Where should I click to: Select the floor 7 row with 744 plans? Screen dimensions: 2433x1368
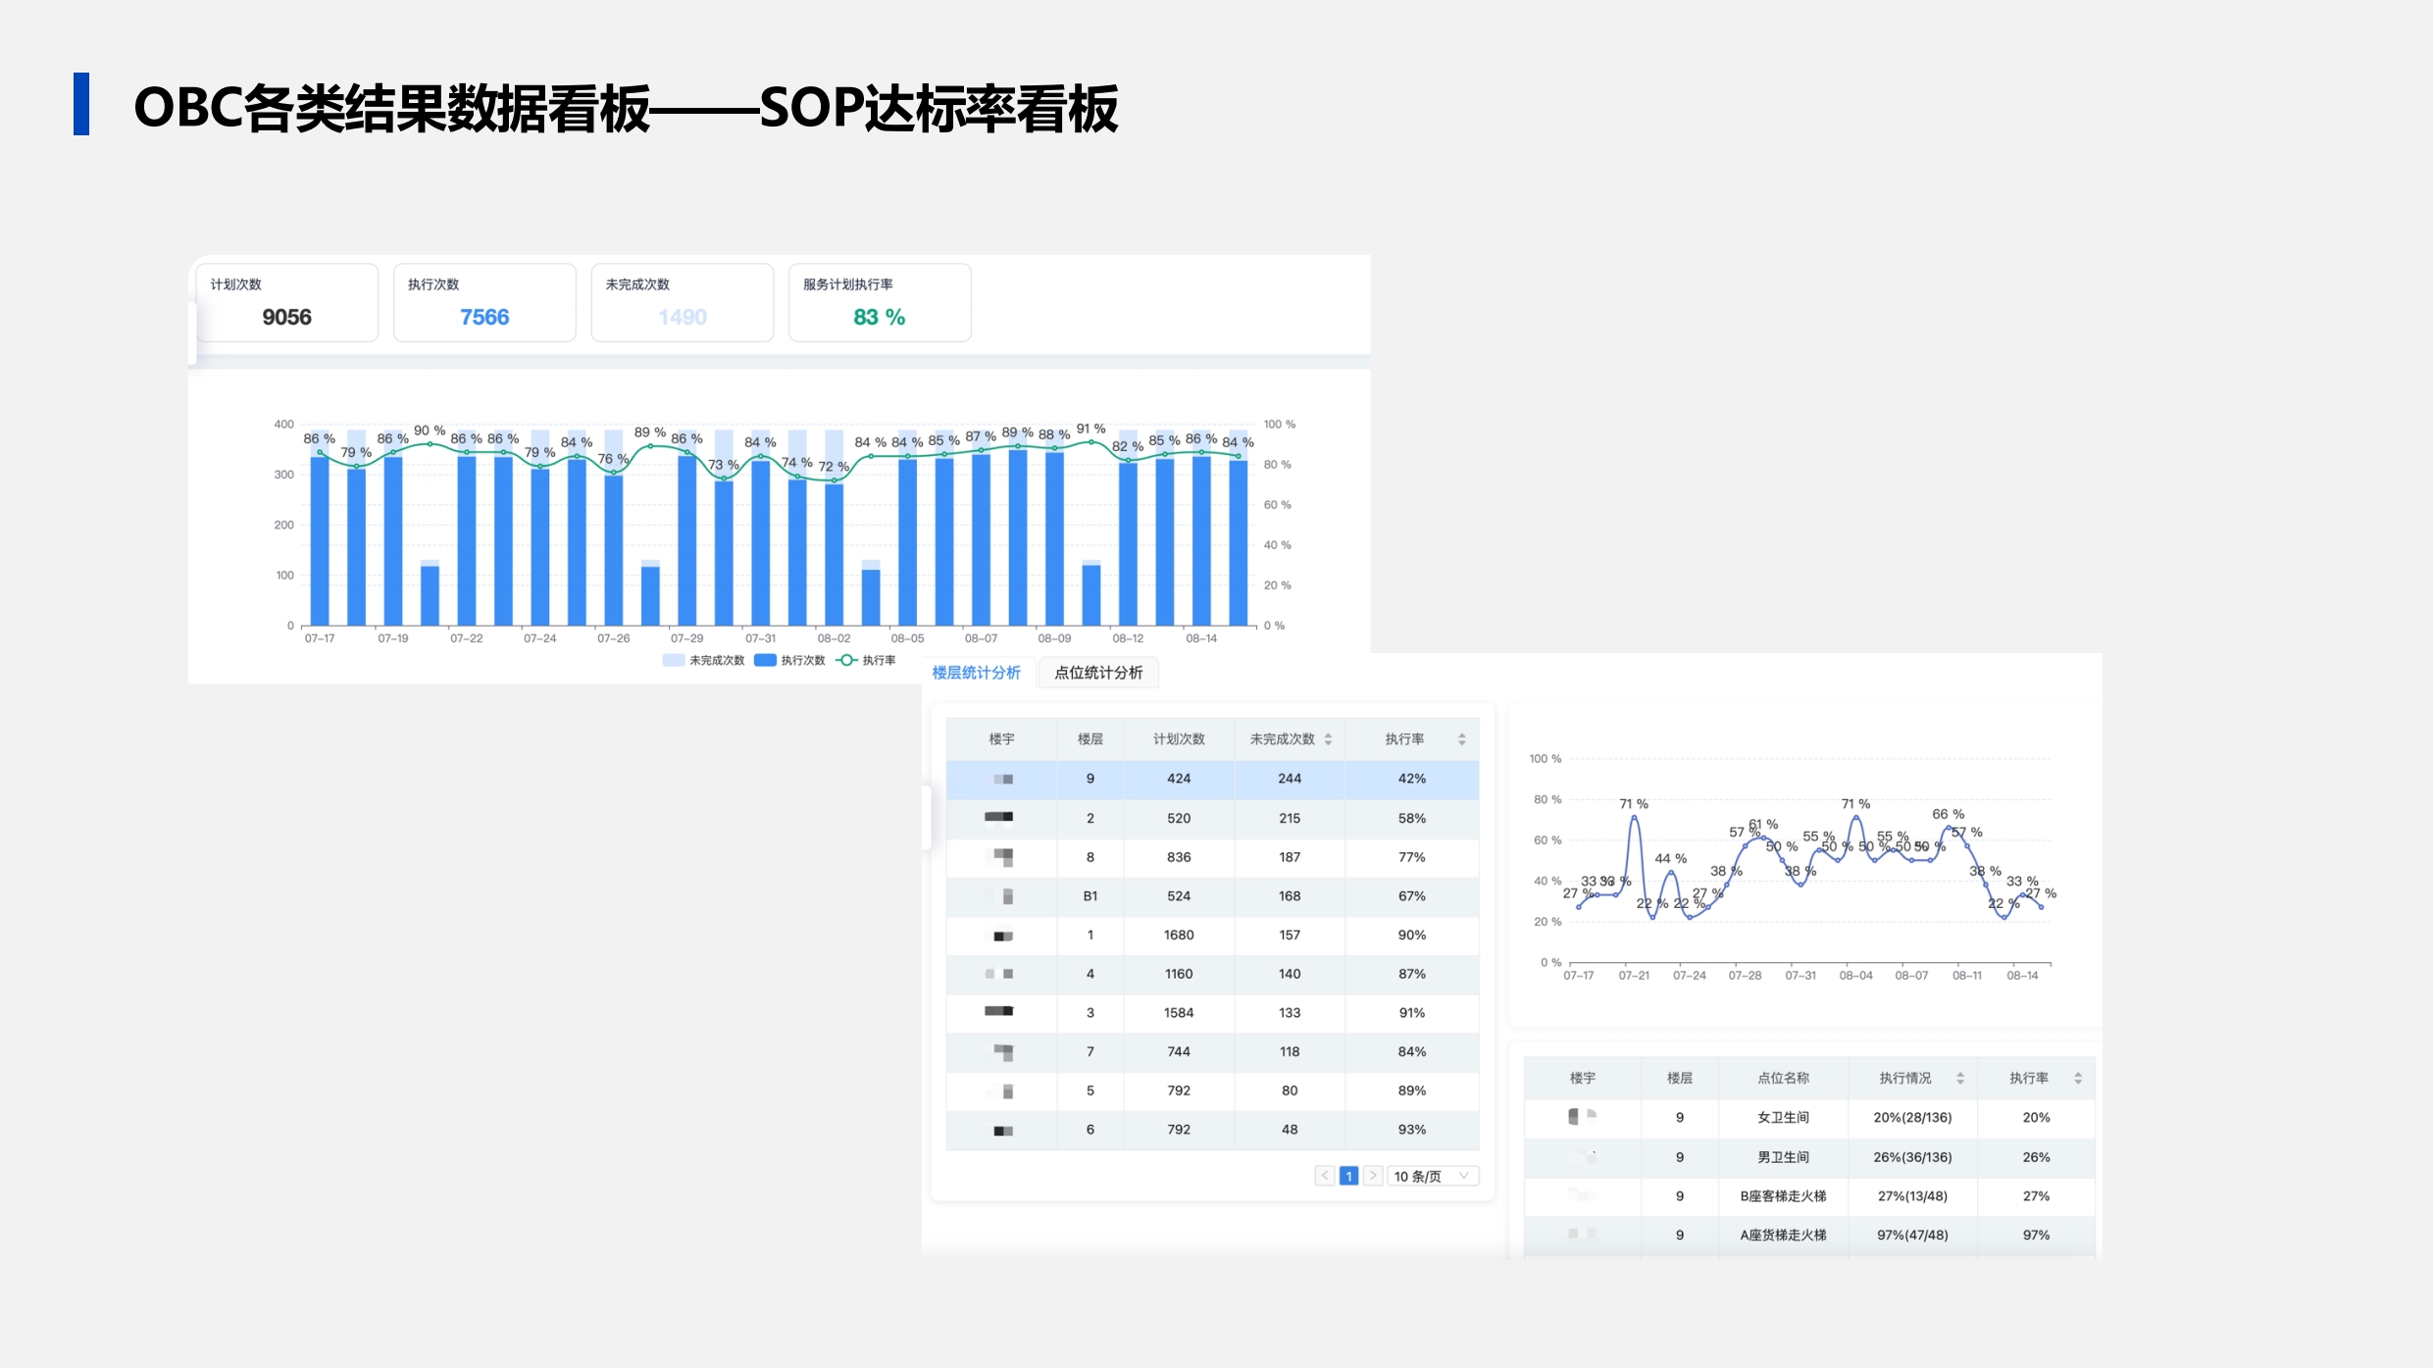1212,1052
